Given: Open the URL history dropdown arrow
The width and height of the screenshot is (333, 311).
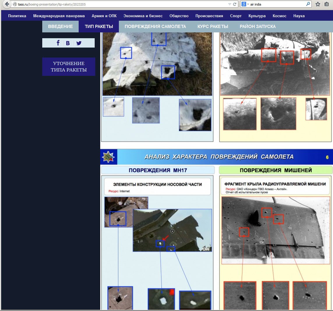Looking at the screenshot, I should (230, 4).
